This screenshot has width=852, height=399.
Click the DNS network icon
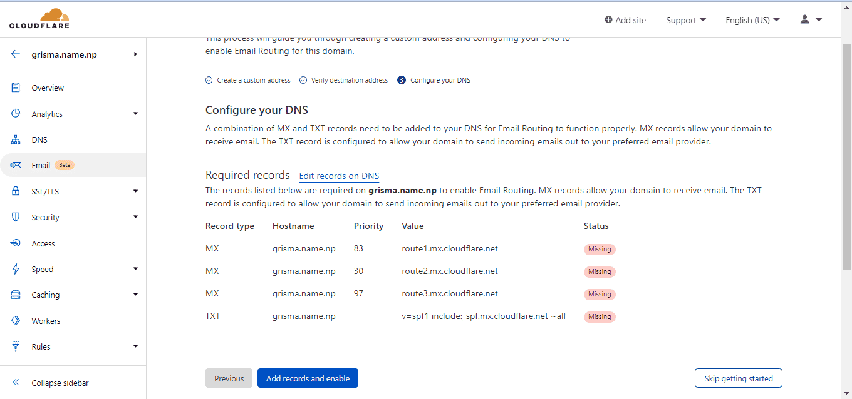point(16,139)
